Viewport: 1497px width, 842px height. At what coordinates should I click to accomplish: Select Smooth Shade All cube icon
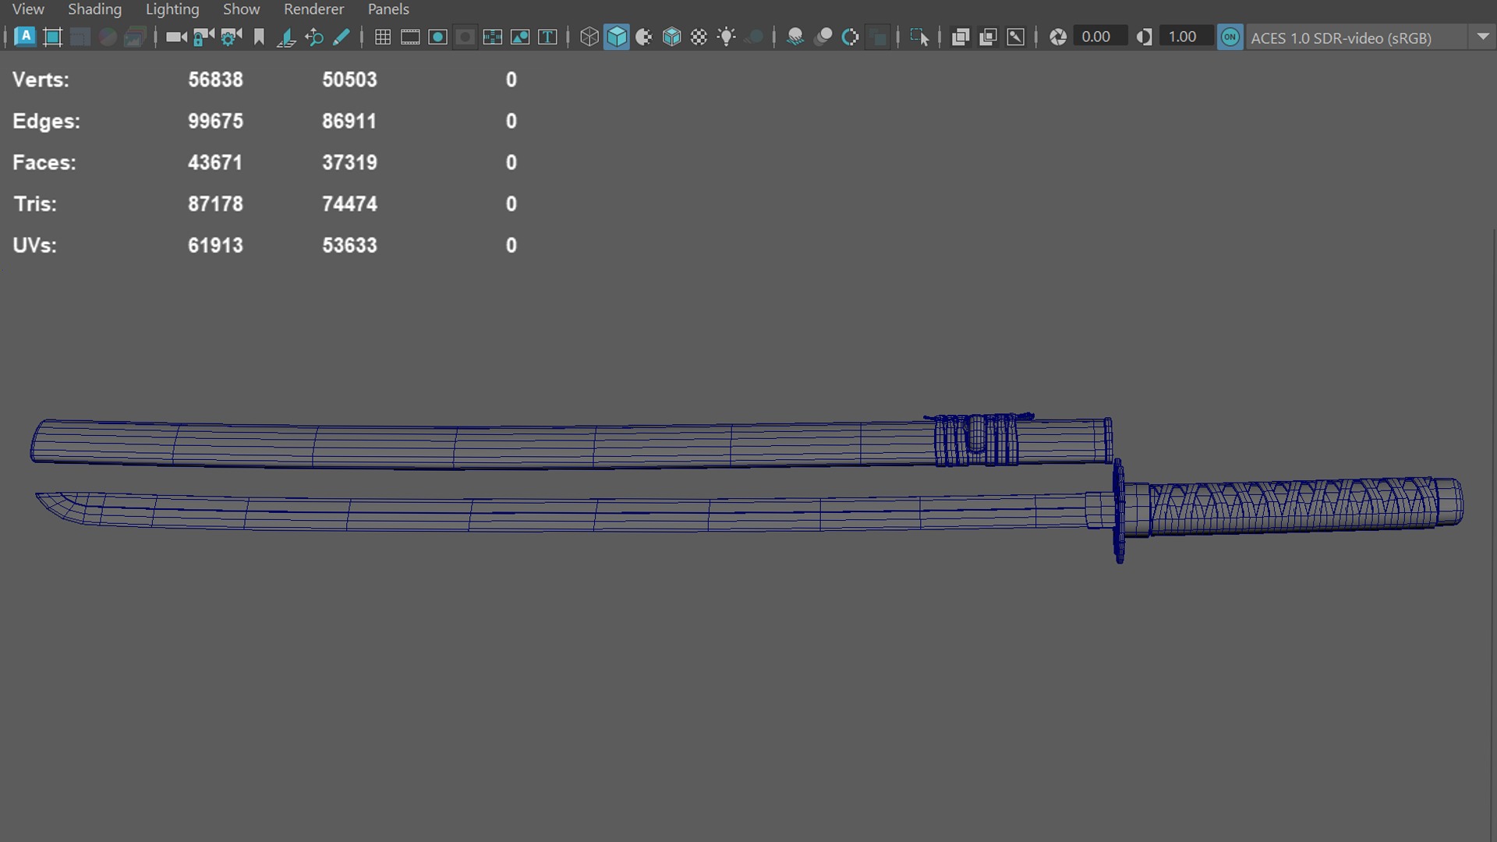pyautogui.click(x=617, y=37)
